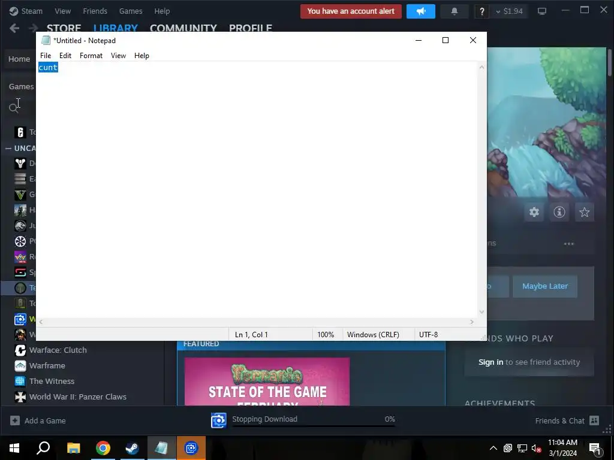Open Notepad Format menu
The image size is (614, 460).
(91, 56)
